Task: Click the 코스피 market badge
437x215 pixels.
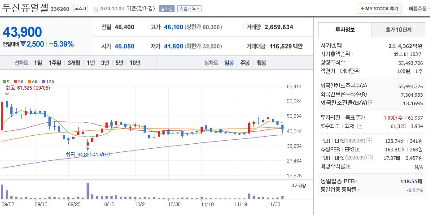Action: point(81,9)
